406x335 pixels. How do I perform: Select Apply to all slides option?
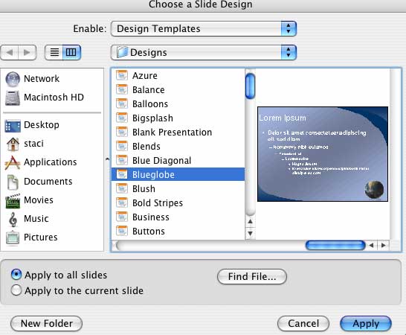[16, 275]
